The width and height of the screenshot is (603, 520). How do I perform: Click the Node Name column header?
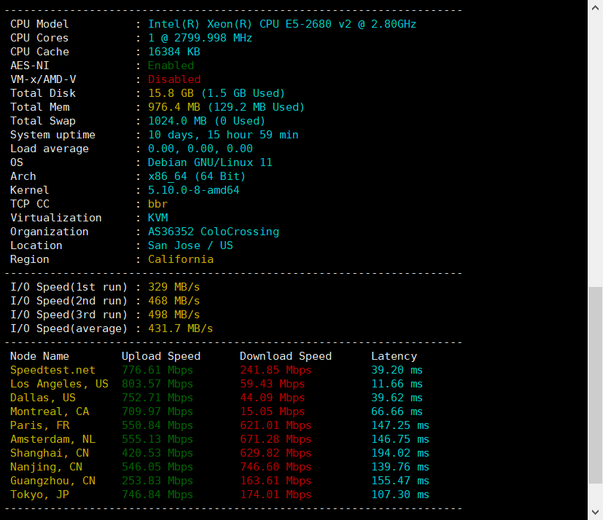39,356
